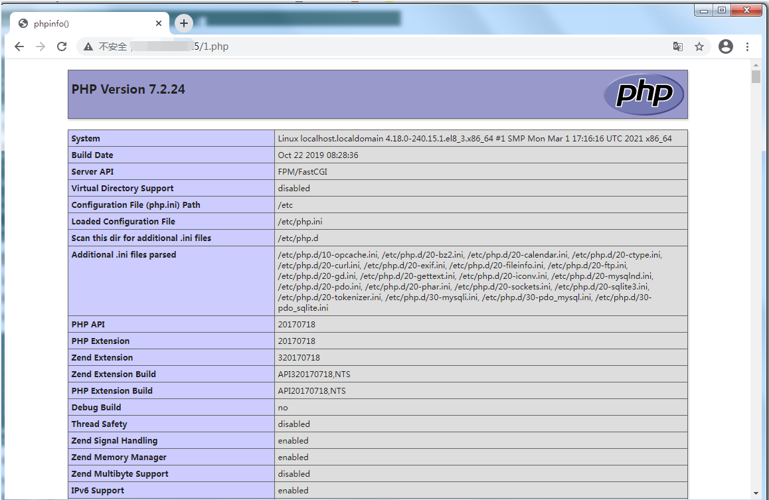The width and height of the screenshot is (769, 500).
Task: Click the 'IPv6 Support' row label
Action: [98, 491]
